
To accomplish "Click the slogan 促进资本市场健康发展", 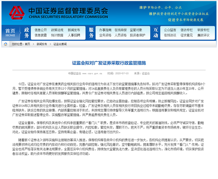I will click(x=186, y=20).
